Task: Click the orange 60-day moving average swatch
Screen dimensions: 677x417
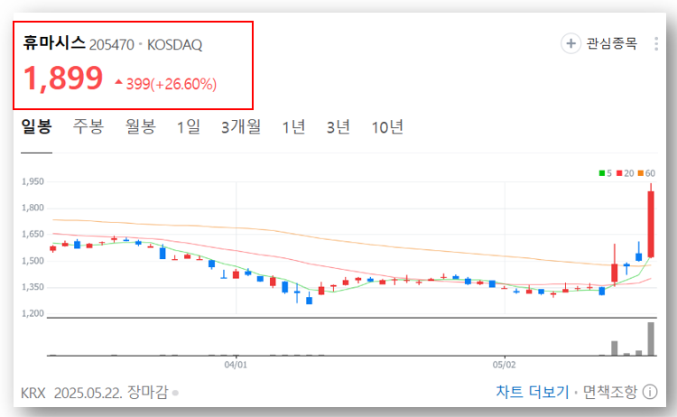Action: point(641,173)
